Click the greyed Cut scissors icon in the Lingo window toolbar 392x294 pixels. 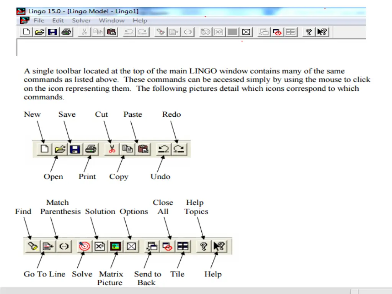click(85, 32)
